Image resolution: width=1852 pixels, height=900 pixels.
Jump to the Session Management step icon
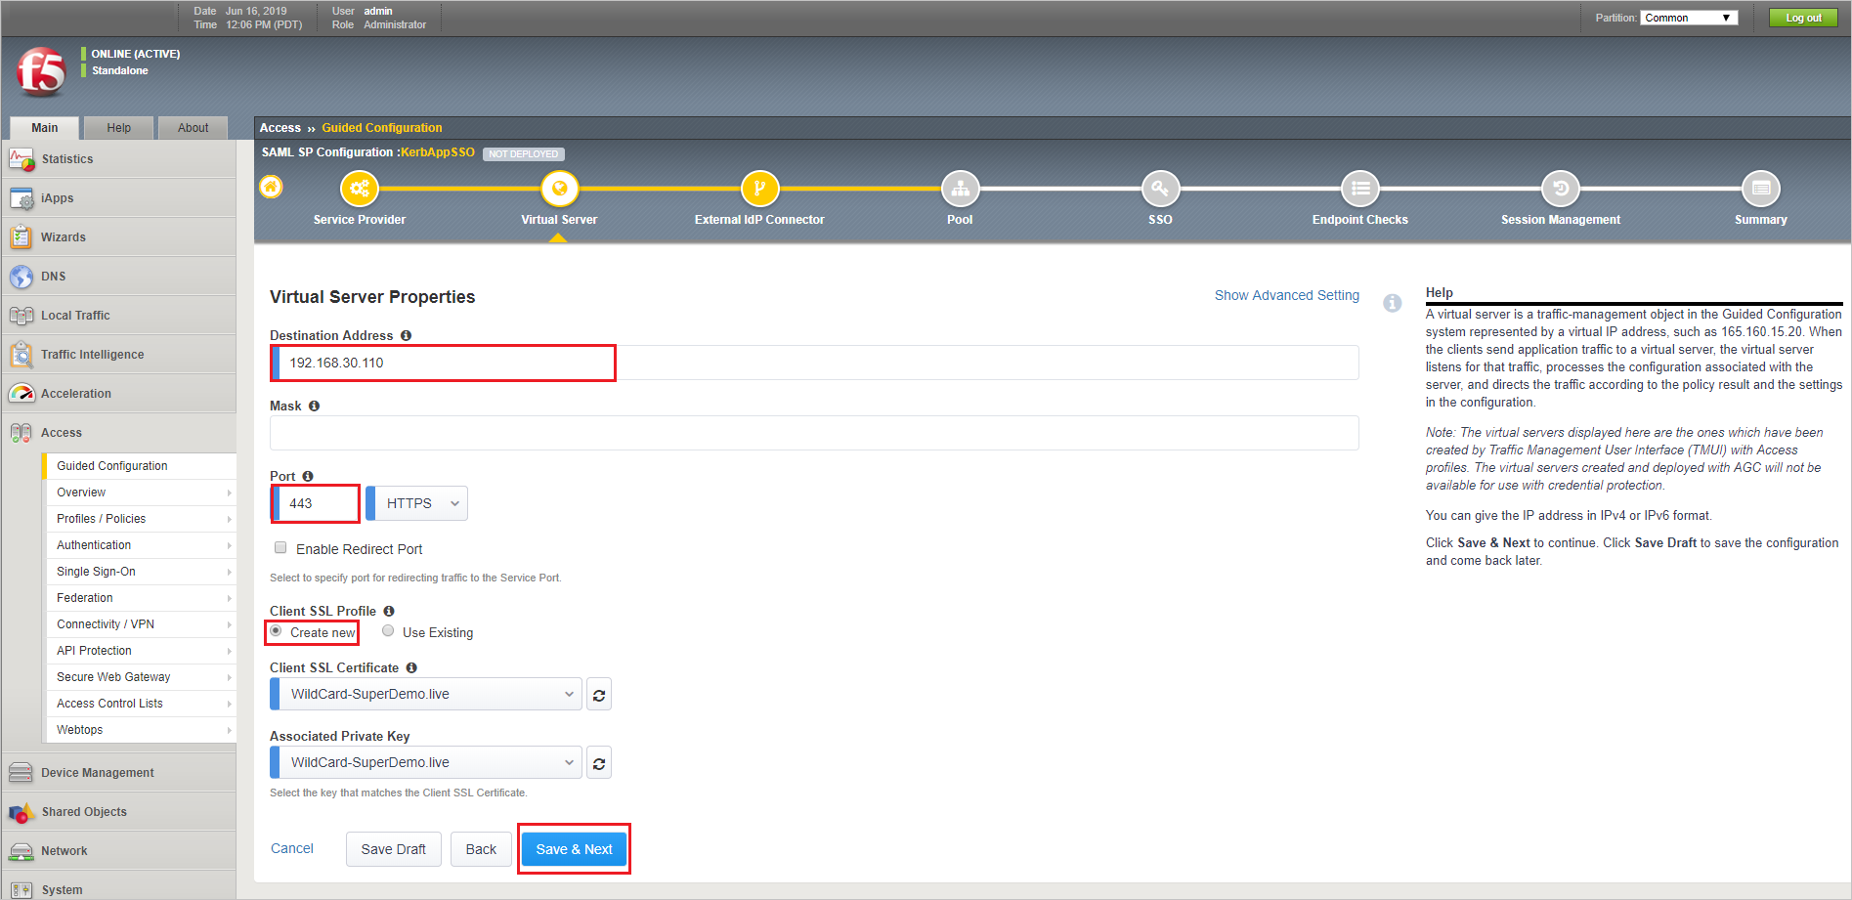[x=1561, y=189]
